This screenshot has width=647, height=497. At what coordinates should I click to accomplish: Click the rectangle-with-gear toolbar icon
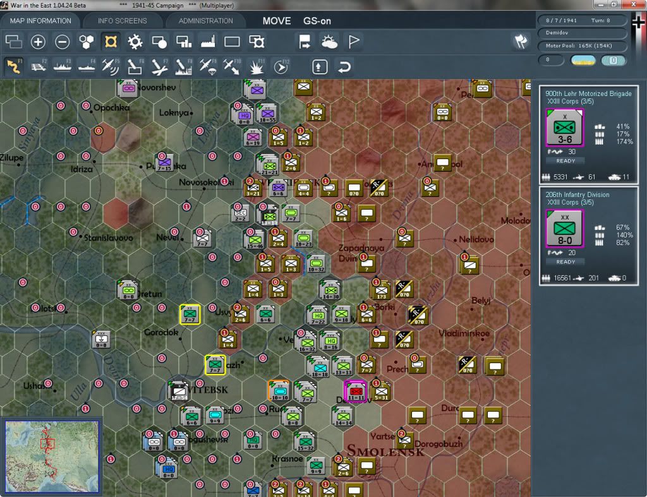[x=257, y=42]
